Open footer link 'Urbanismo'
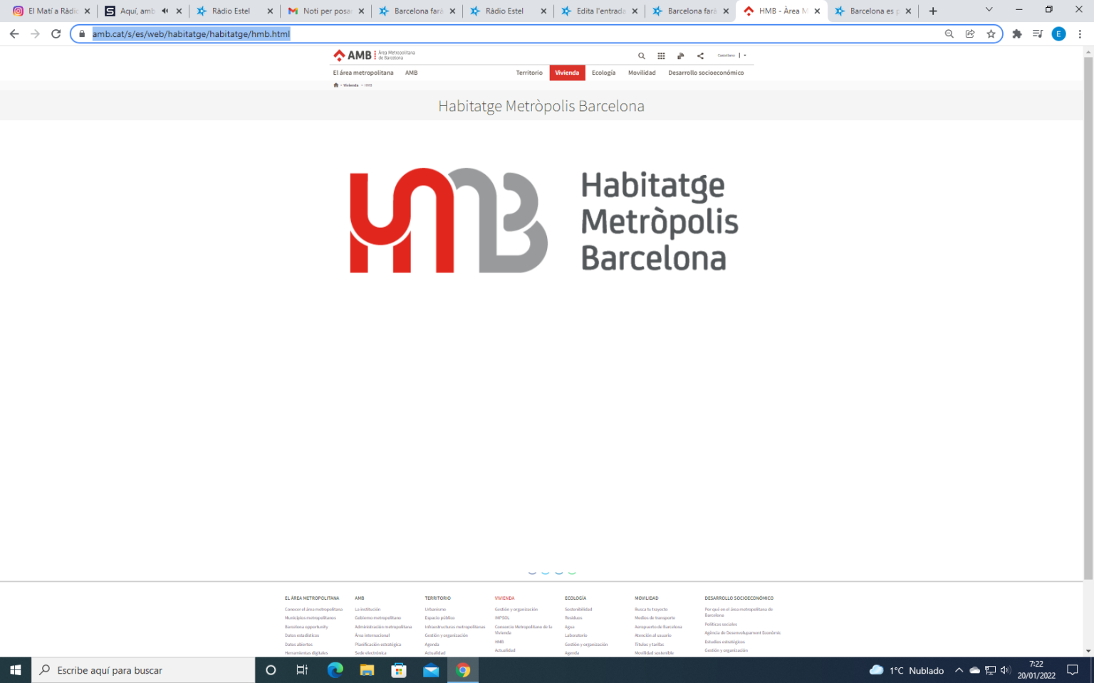The image size is (1094, 683). click(x=435, y=609)
